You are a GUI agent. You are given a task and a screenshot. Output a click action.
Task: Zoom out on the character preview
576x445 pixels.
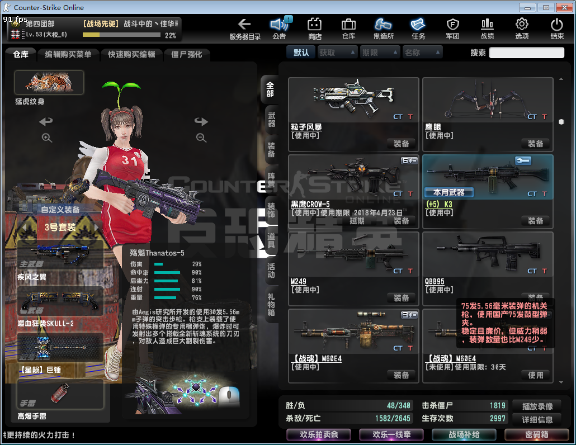(201, 138)
